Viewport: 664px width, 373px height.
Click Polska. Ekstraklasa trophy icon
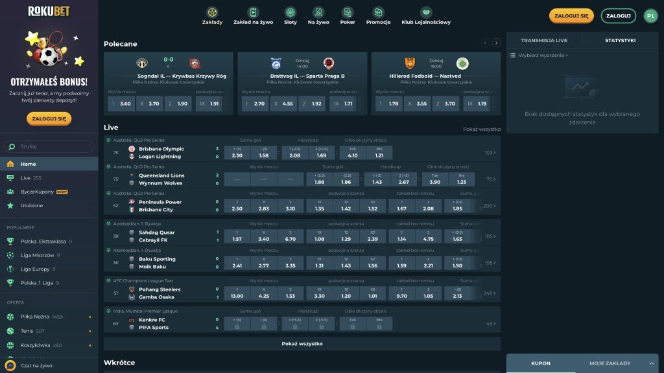[x=10, y=242]
